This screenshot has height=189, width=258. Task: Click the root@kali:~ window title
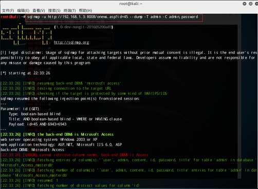pos(131,4)
